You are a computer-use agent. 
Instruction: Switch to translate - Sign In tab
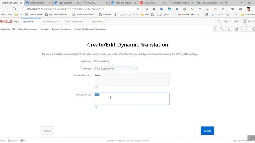tap(180, 3)
